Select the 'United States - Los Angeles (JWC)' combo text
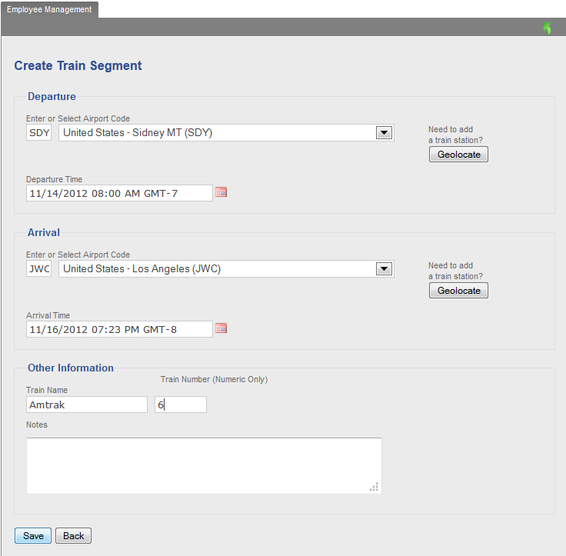The image size is (566, 556). click(141, 268)
